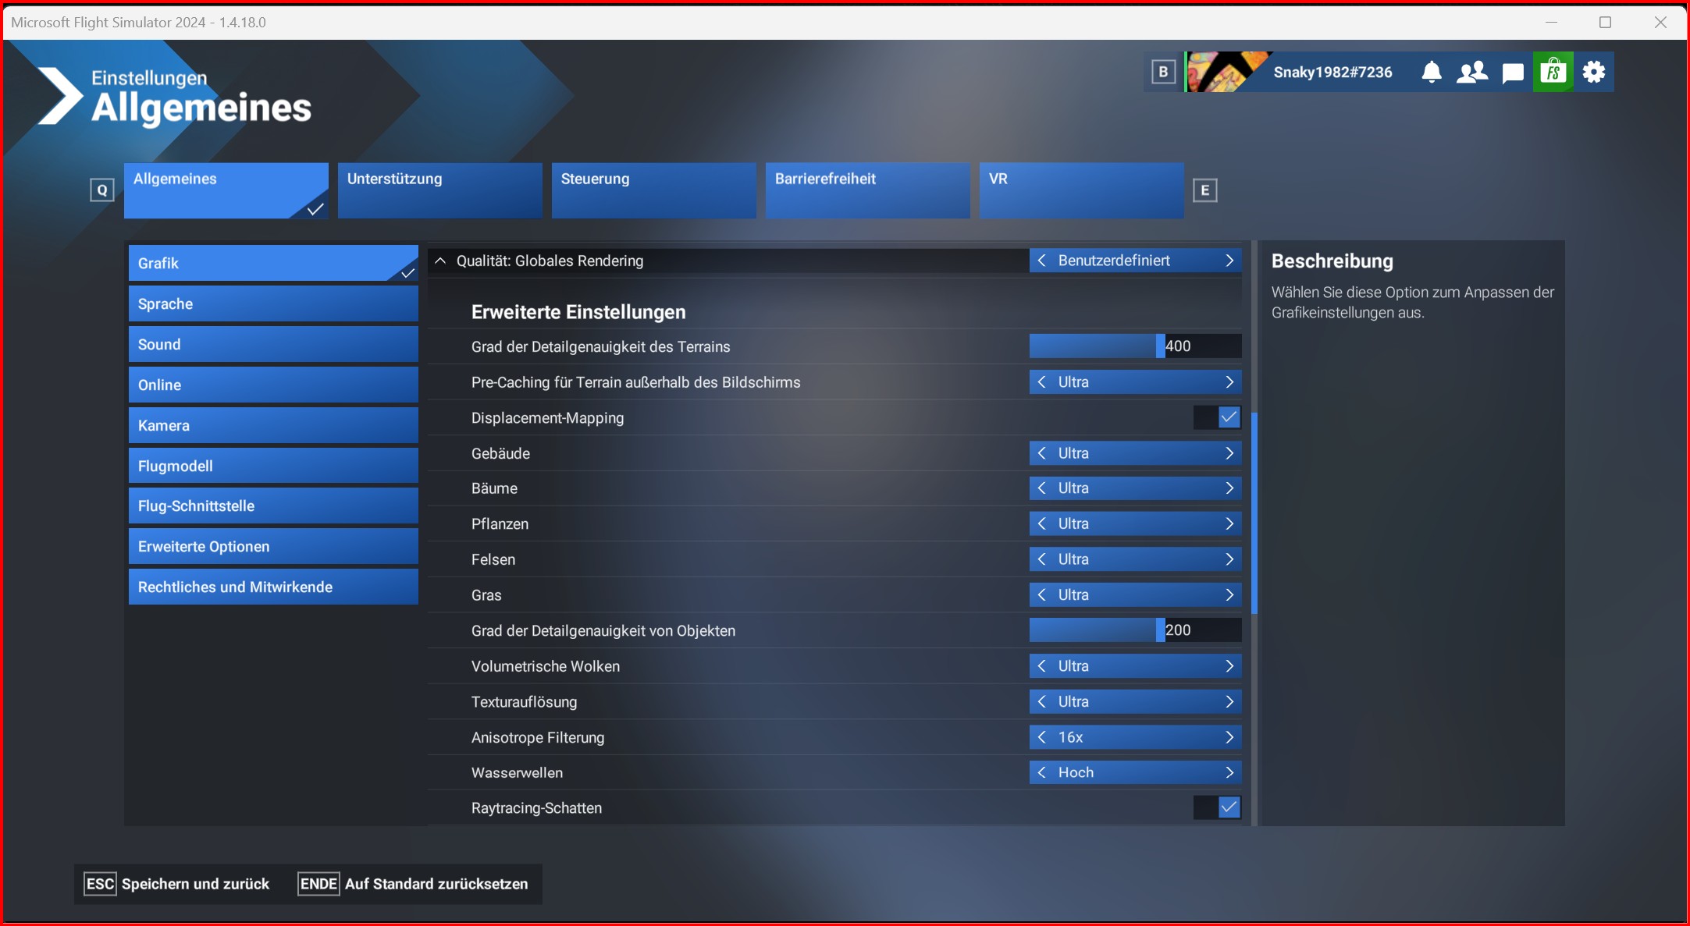The height and width of the screenshot is (926, 1690).
Task: Click the settings gear icon
Action: pyautogui.click(x=1593, y=73)
